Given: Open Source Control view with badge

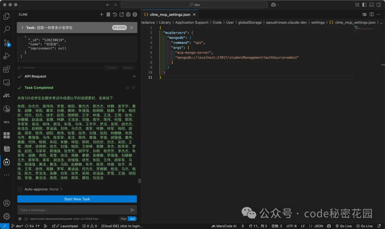Looking at the screenshot, I should point(7,43).
